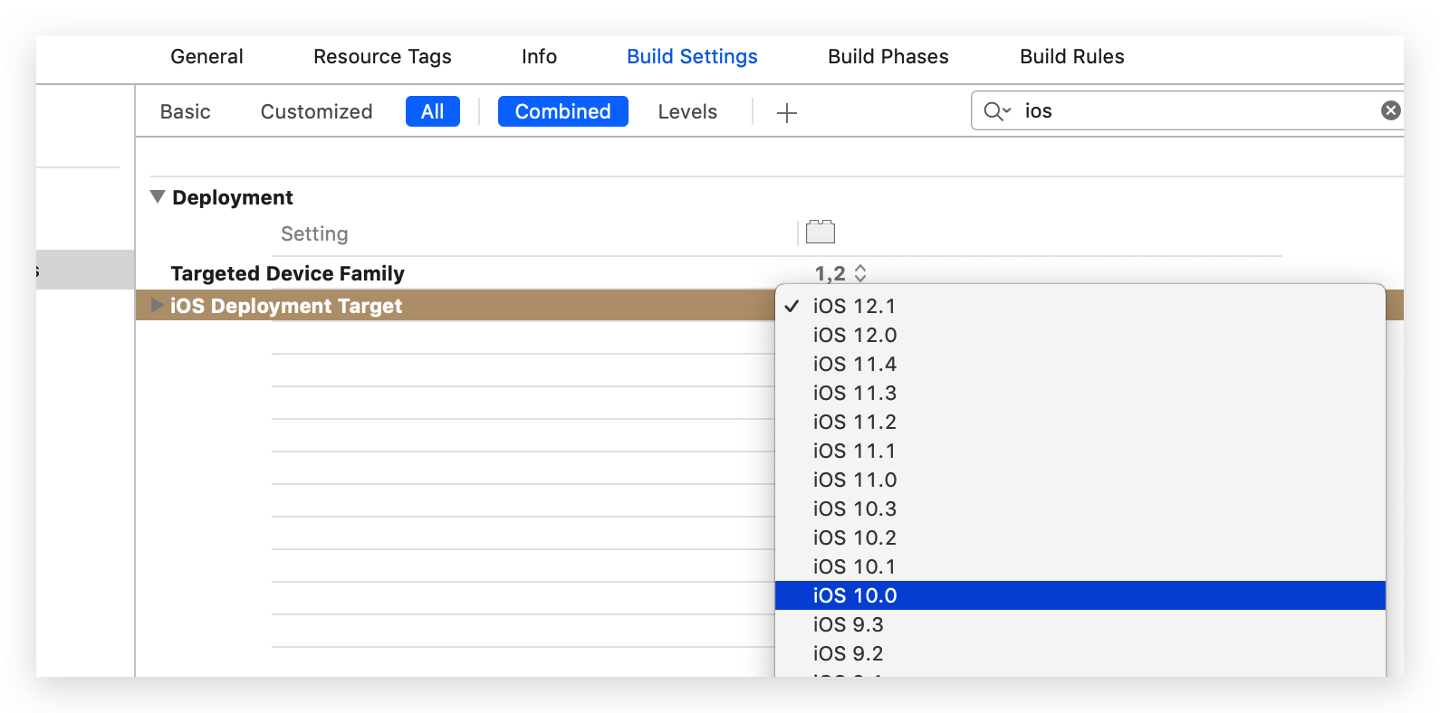
Task: Select the Targeted Device Family row
Action: [x=287, y=273]
